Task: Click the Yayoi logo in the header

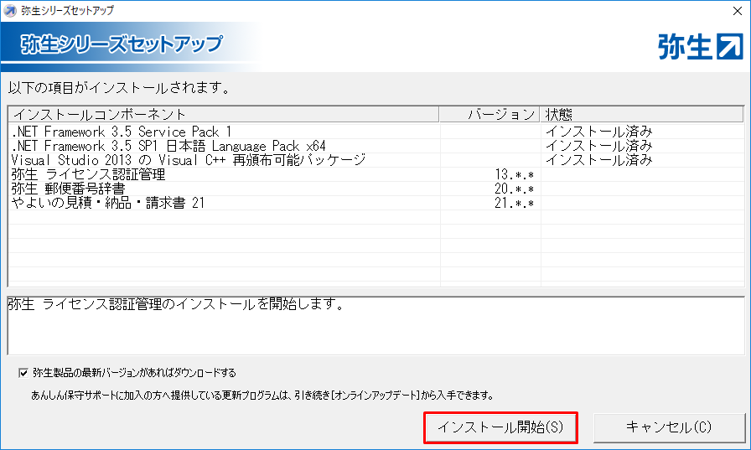Action: 701,47
